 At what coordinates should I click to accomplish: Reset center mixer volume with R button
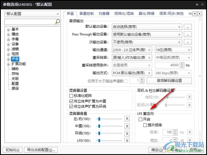click(127, 126)
